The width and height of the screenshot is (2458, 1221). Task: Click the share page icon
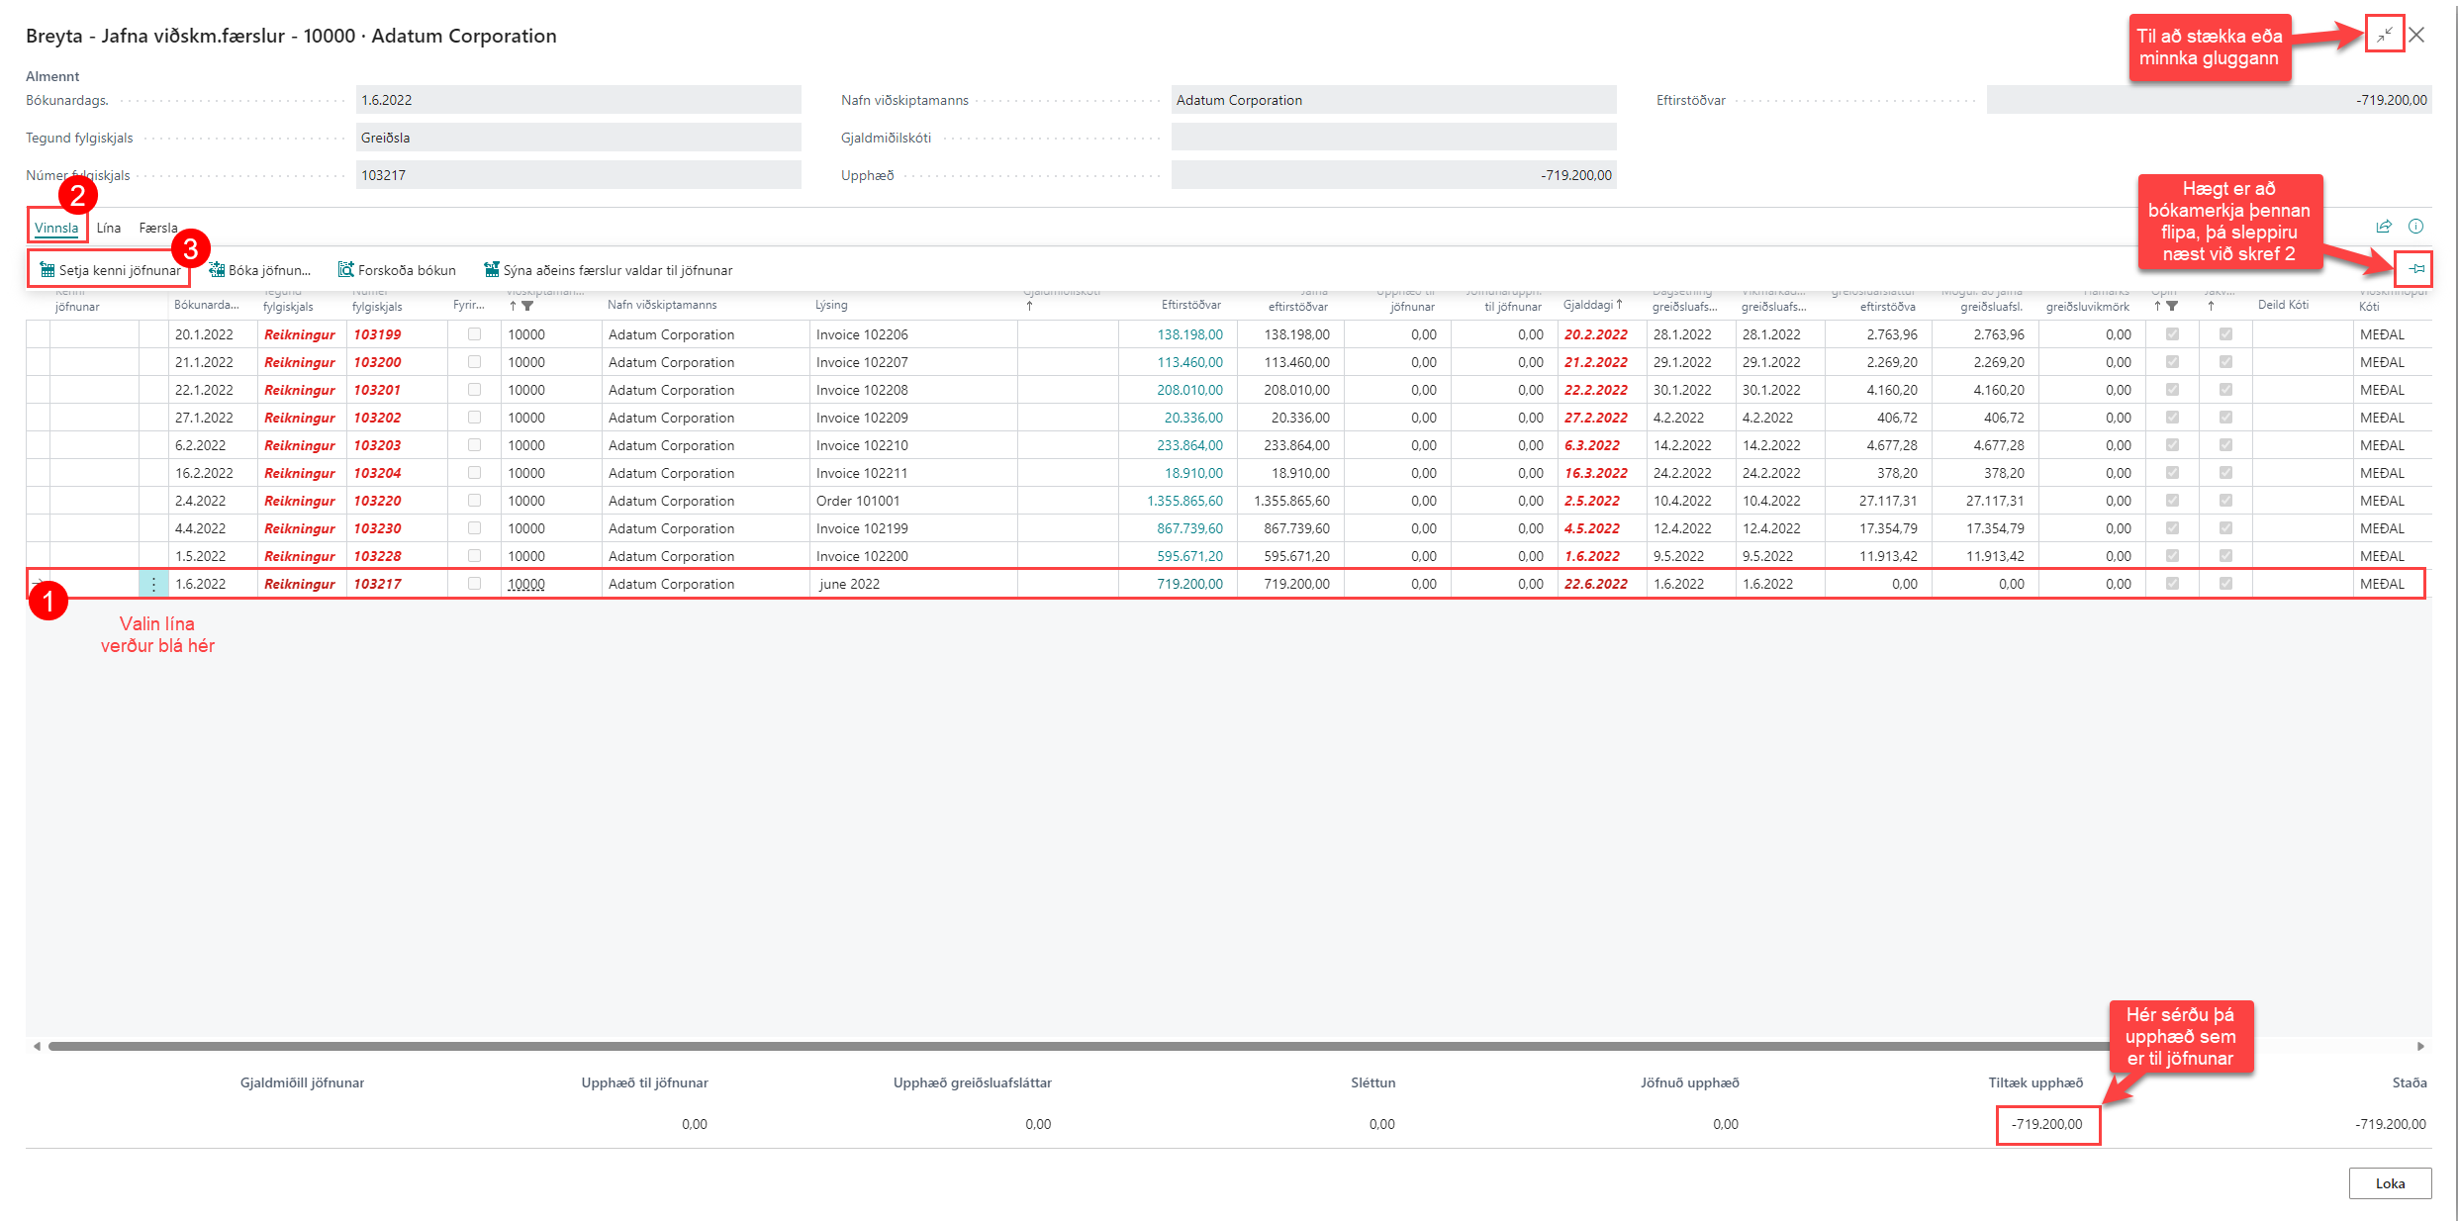pos(2384,227)
